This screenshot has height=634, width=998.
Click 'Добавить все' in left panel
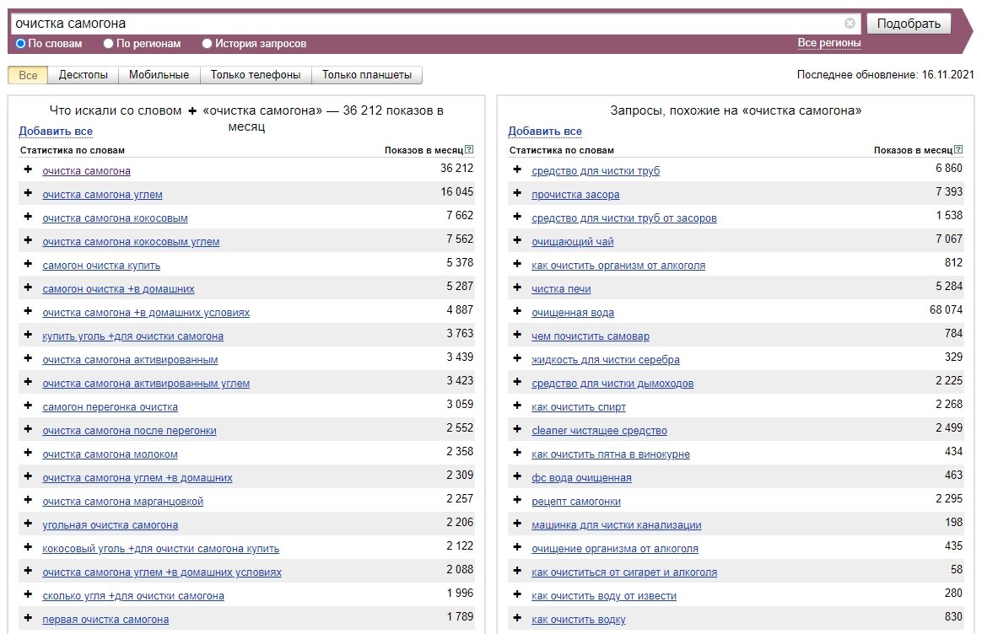pyautogui.click(x=56, y=131)
